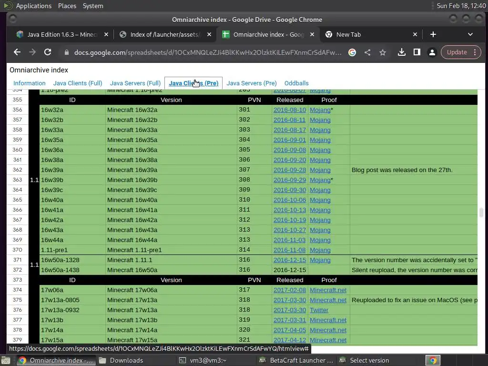Click the show desktop icon in taskbar

point(5,360)
